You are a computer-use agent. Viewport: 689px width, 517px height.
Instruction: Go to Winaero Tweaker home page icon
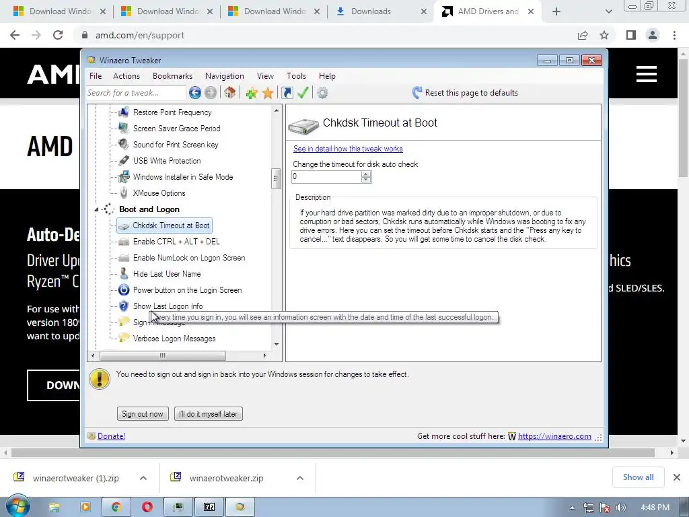(229, 93)
